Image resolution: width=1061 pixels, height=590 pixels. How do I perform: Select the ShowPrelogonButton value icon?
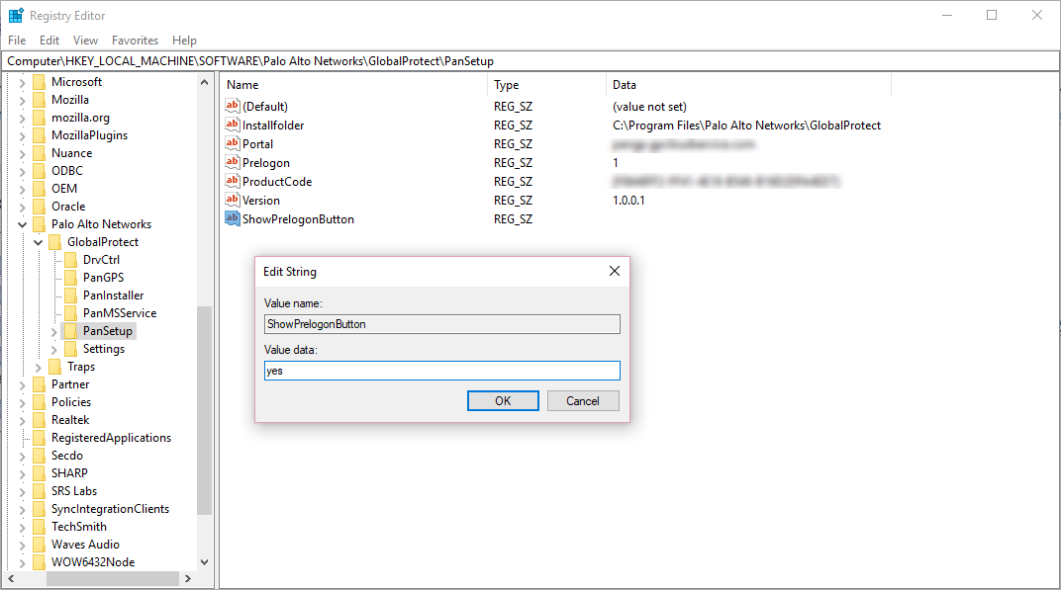point(232,218)
